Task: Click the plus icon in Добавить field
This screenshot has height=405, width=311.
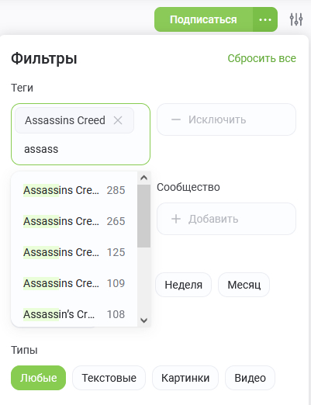Action: (x=176, y=219)
